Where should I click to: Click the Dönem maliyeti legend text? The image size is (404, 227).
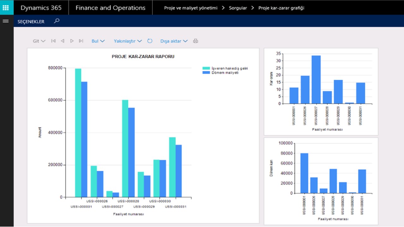tap(225, 73)
